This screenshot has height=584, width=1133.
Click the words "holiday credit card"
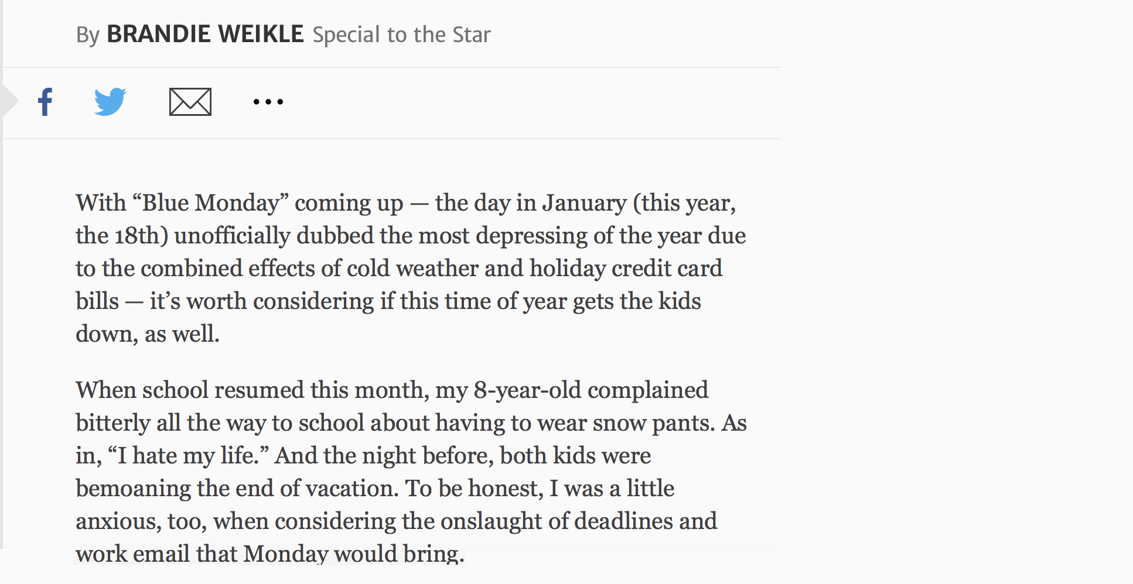pos(626,269)
